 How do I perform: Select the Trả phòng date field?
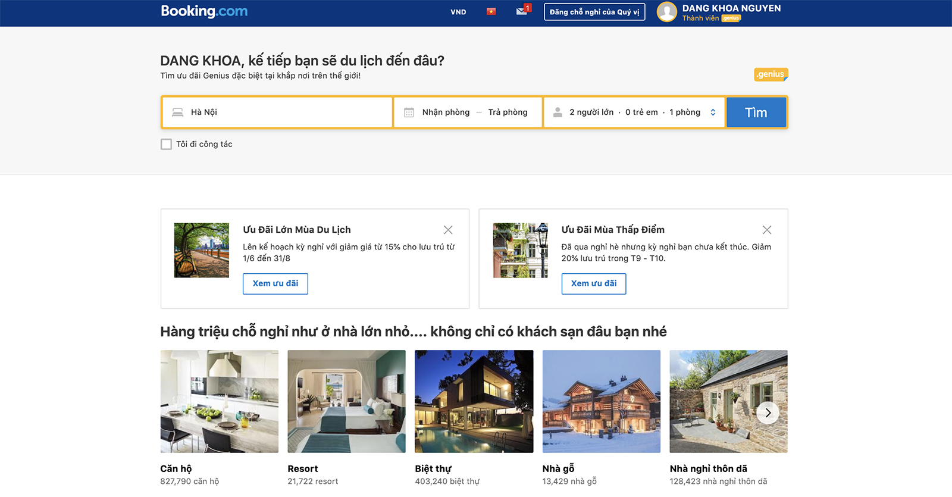tap(508, 112)
